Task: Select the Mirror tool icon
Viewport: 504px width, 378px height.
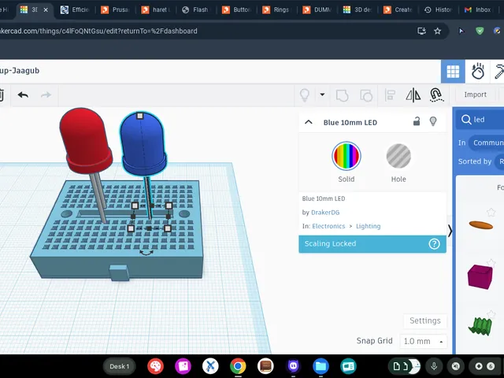Action: coord(413,95)
